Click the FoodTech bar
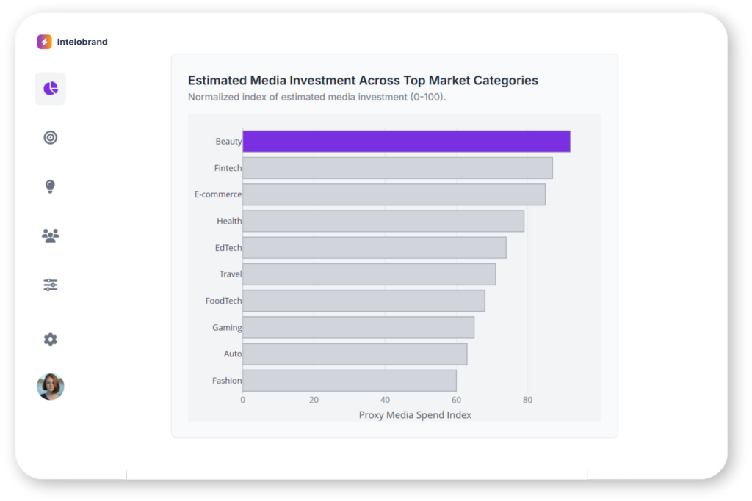 pyautogui.click(x=364, y=301)
